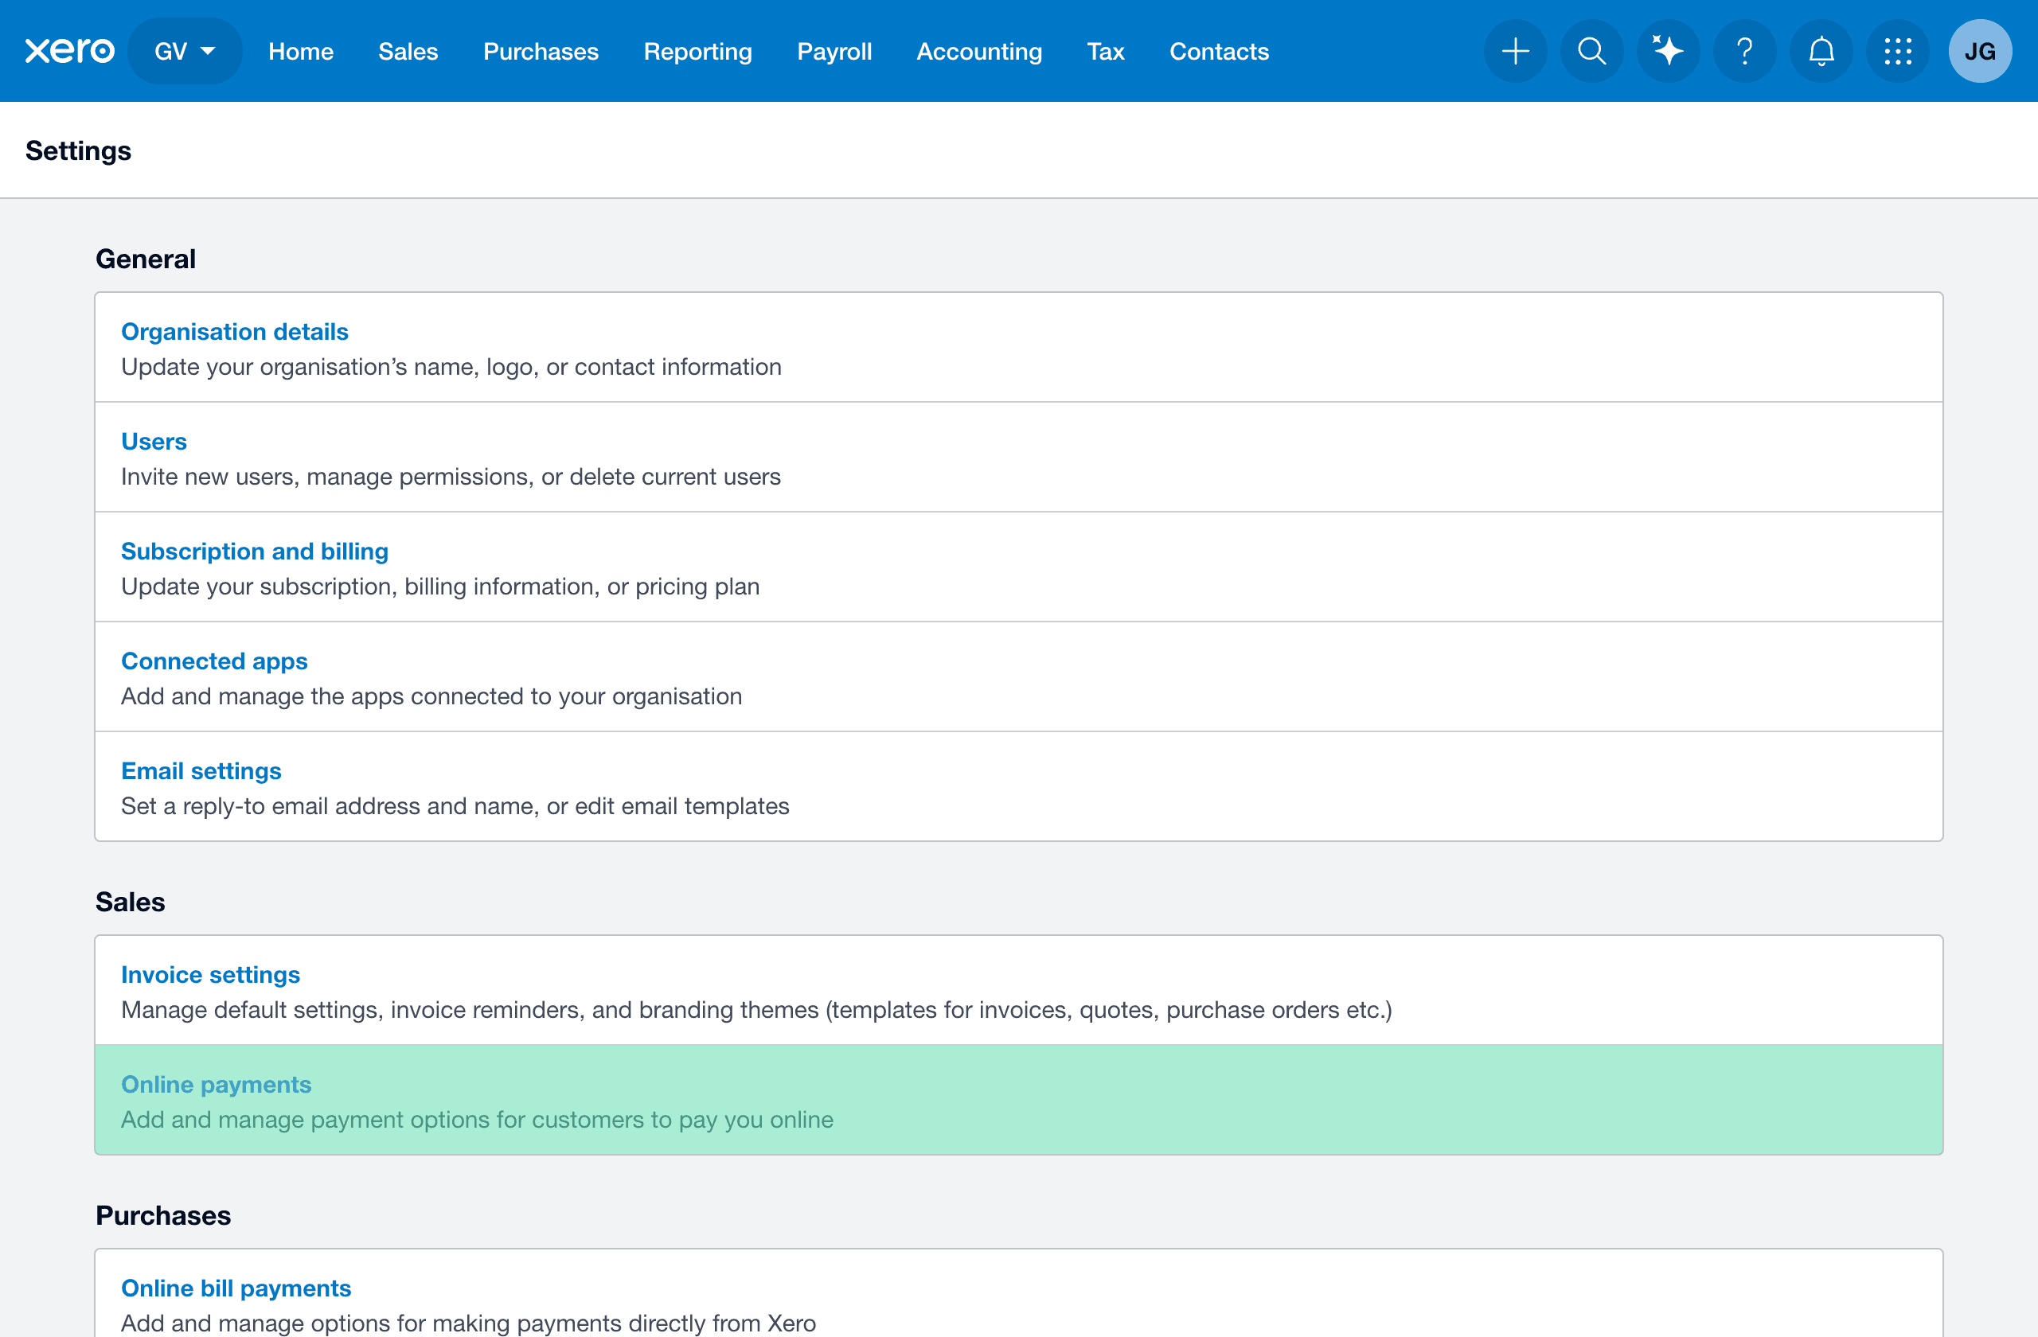
Task: Open the sparkle AI assistant icon
Action: [1667, 52]
